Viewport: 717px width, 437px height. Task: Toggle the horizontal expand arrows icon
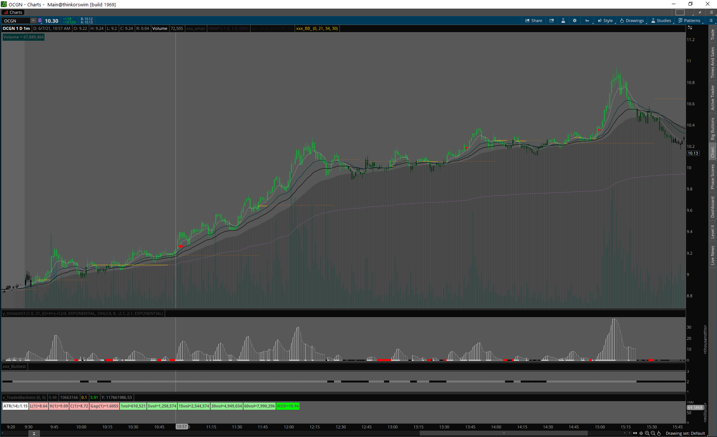tap(635, 433)
